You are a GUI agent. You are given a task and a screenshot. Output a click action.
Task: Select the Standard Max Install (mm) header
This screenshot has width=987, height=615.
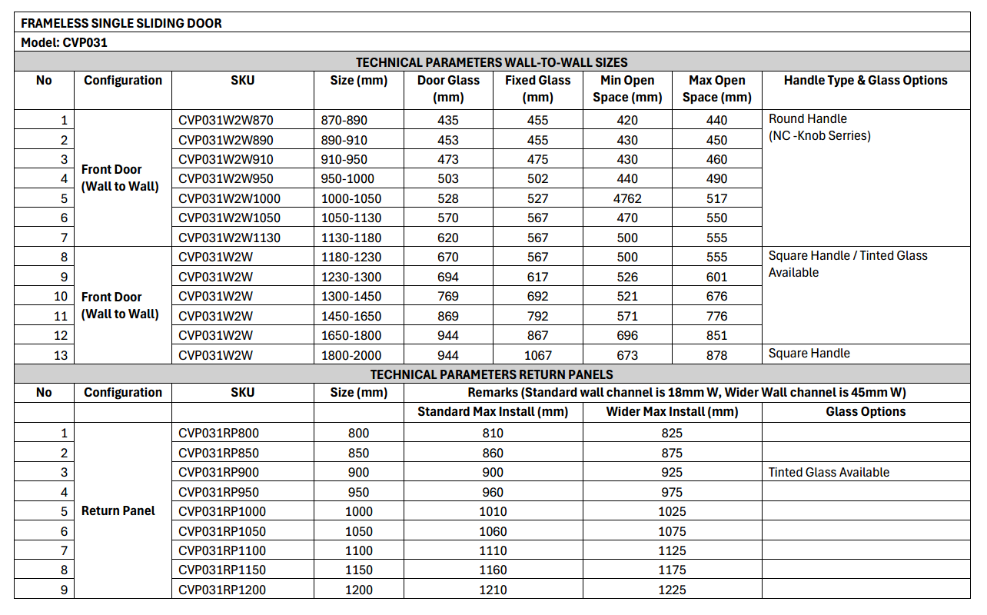493,412
